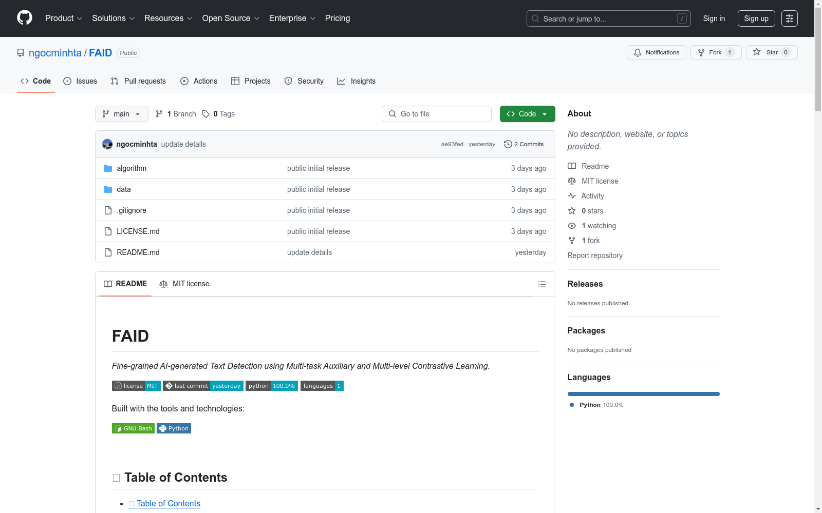Expand the Solutions menu
Image resolution: width=822 pixels, height=513 pixels.
[x=114, y=18]
